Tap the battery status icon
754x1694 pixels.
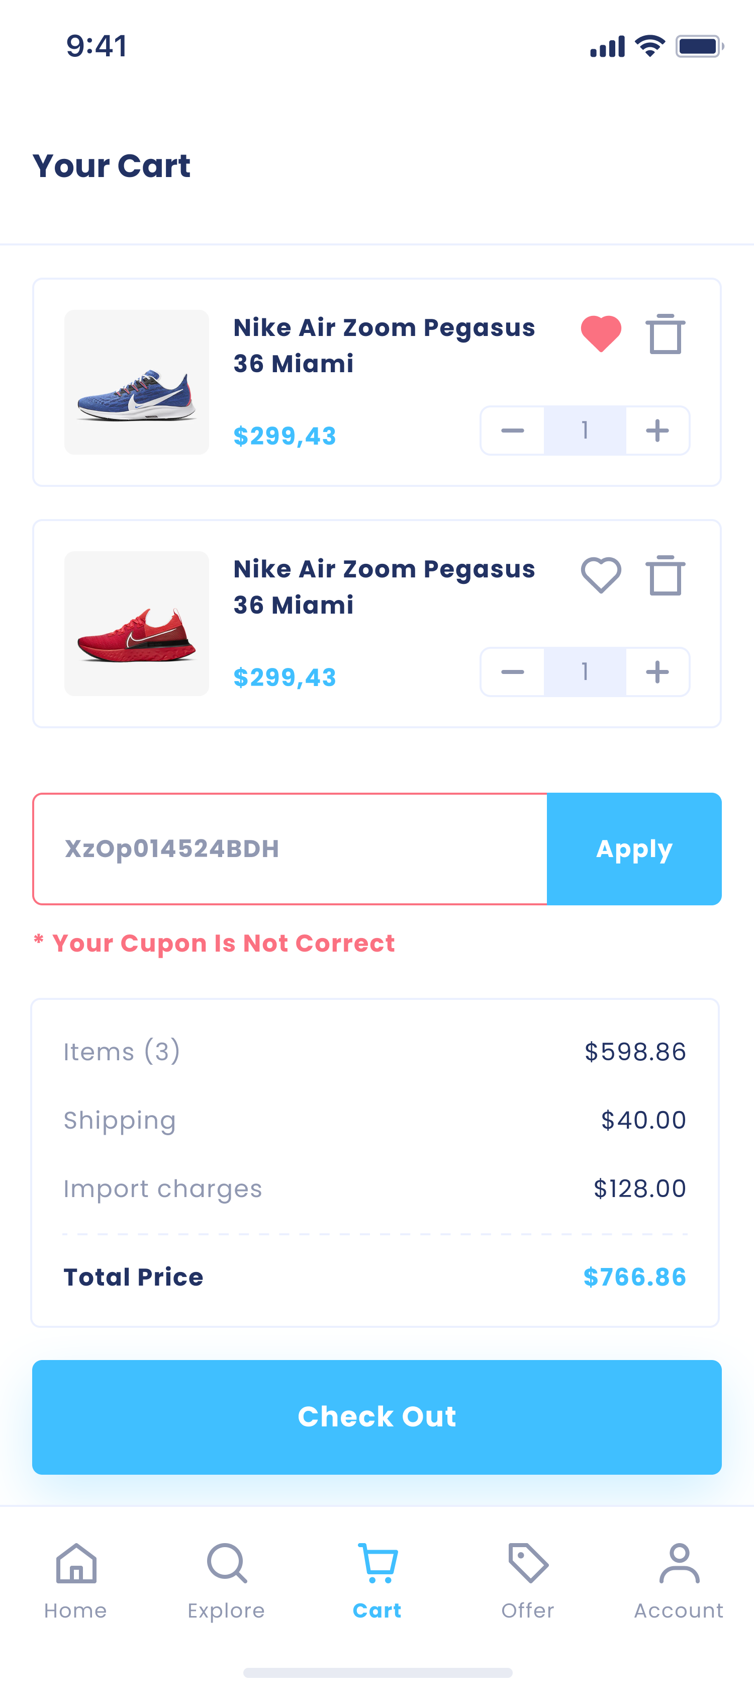[699, 47]
